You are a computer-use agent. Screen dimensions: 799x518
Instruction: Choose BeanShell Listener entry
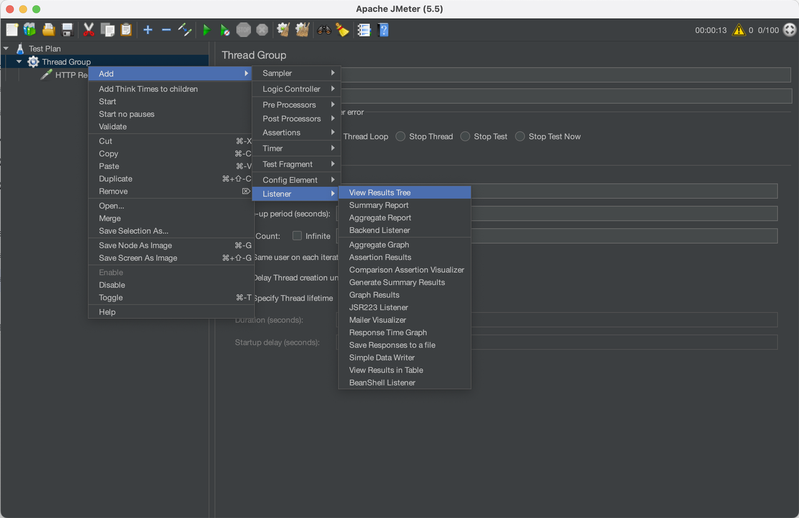pos(404,383)
